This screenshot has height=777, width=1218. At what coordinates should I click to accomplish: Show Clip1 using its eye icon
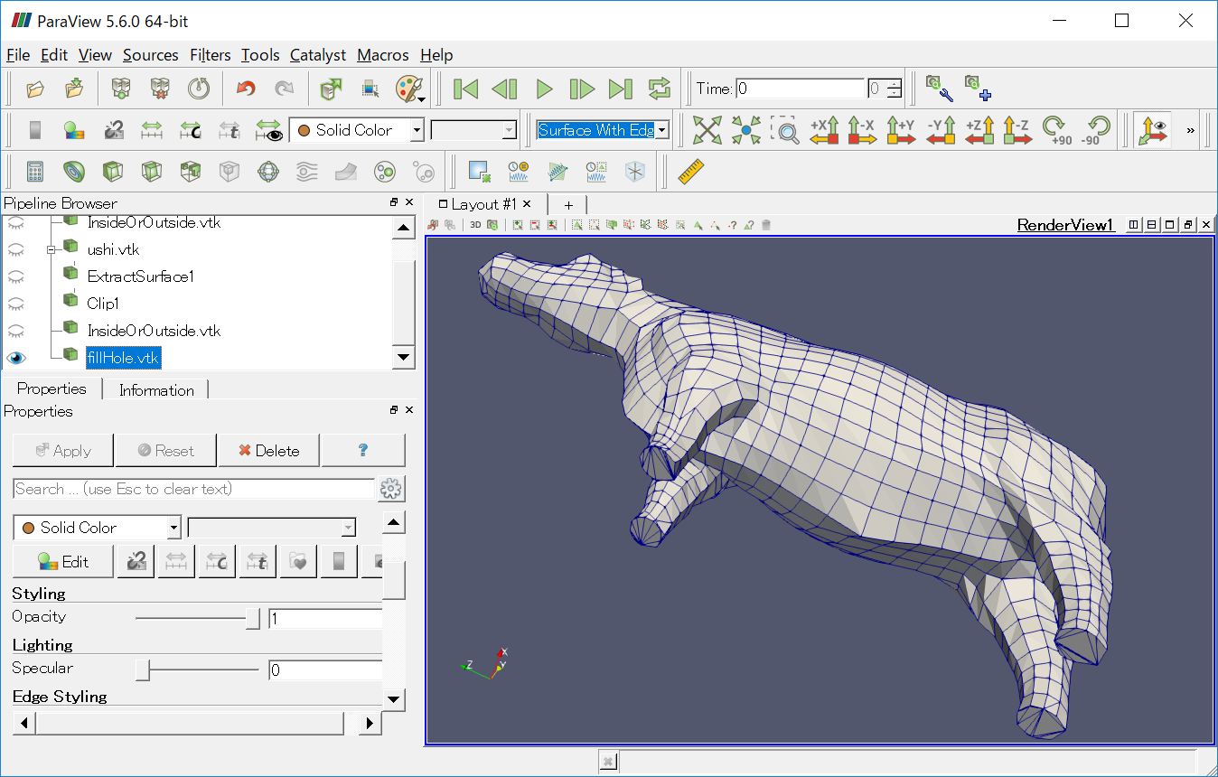16,304
